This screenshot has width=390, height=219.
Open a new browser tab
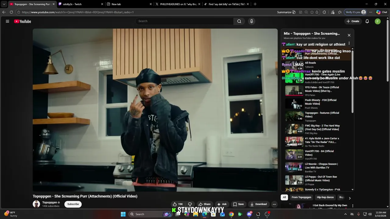tap(255, 4)
